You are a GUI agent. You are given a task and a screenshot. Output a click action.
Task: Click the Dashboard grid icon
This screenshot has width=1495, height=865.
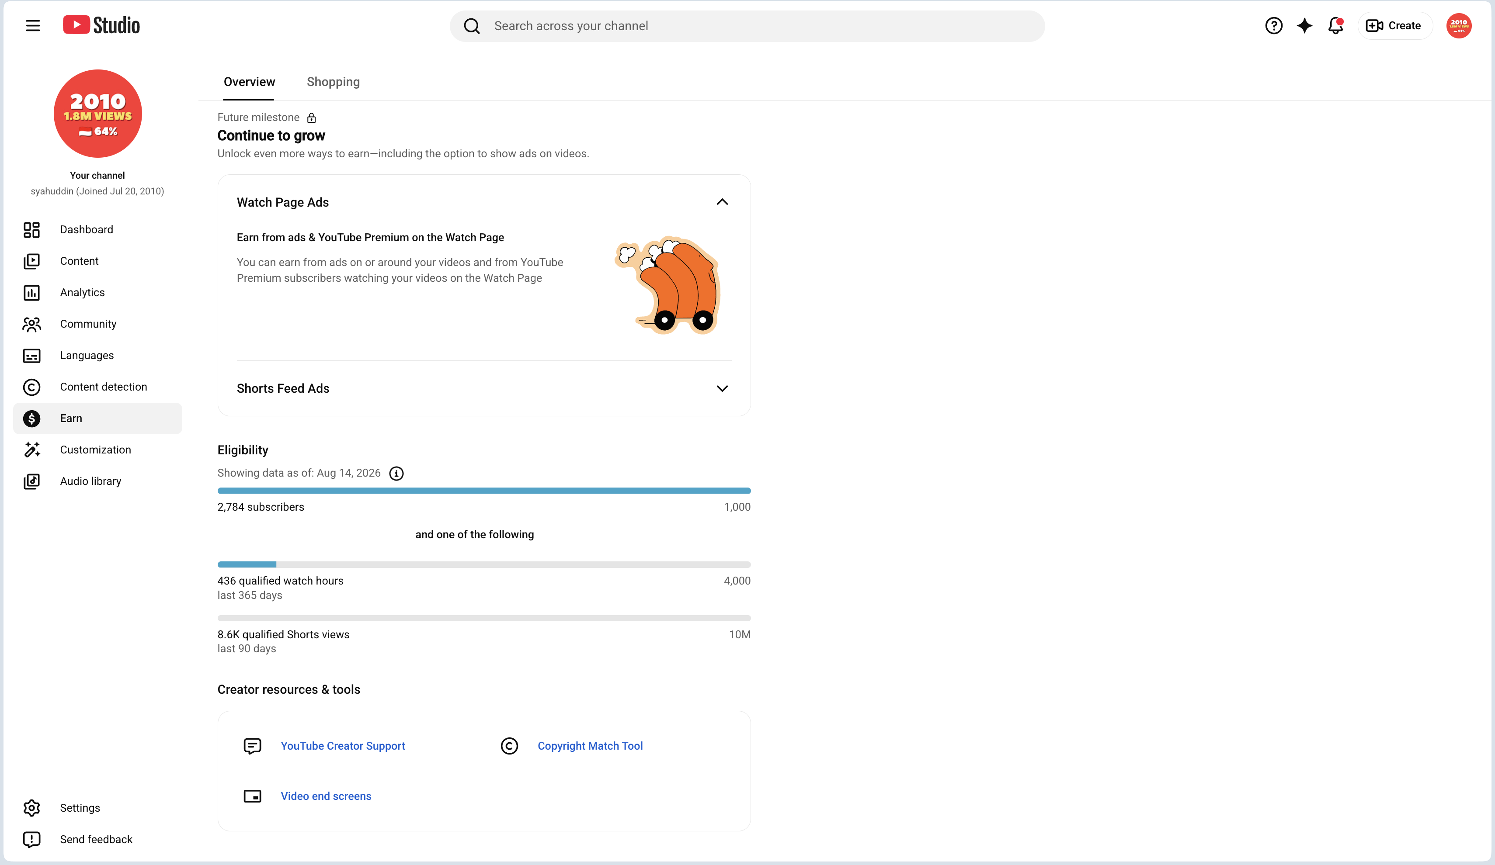click(x=31, y=229)
